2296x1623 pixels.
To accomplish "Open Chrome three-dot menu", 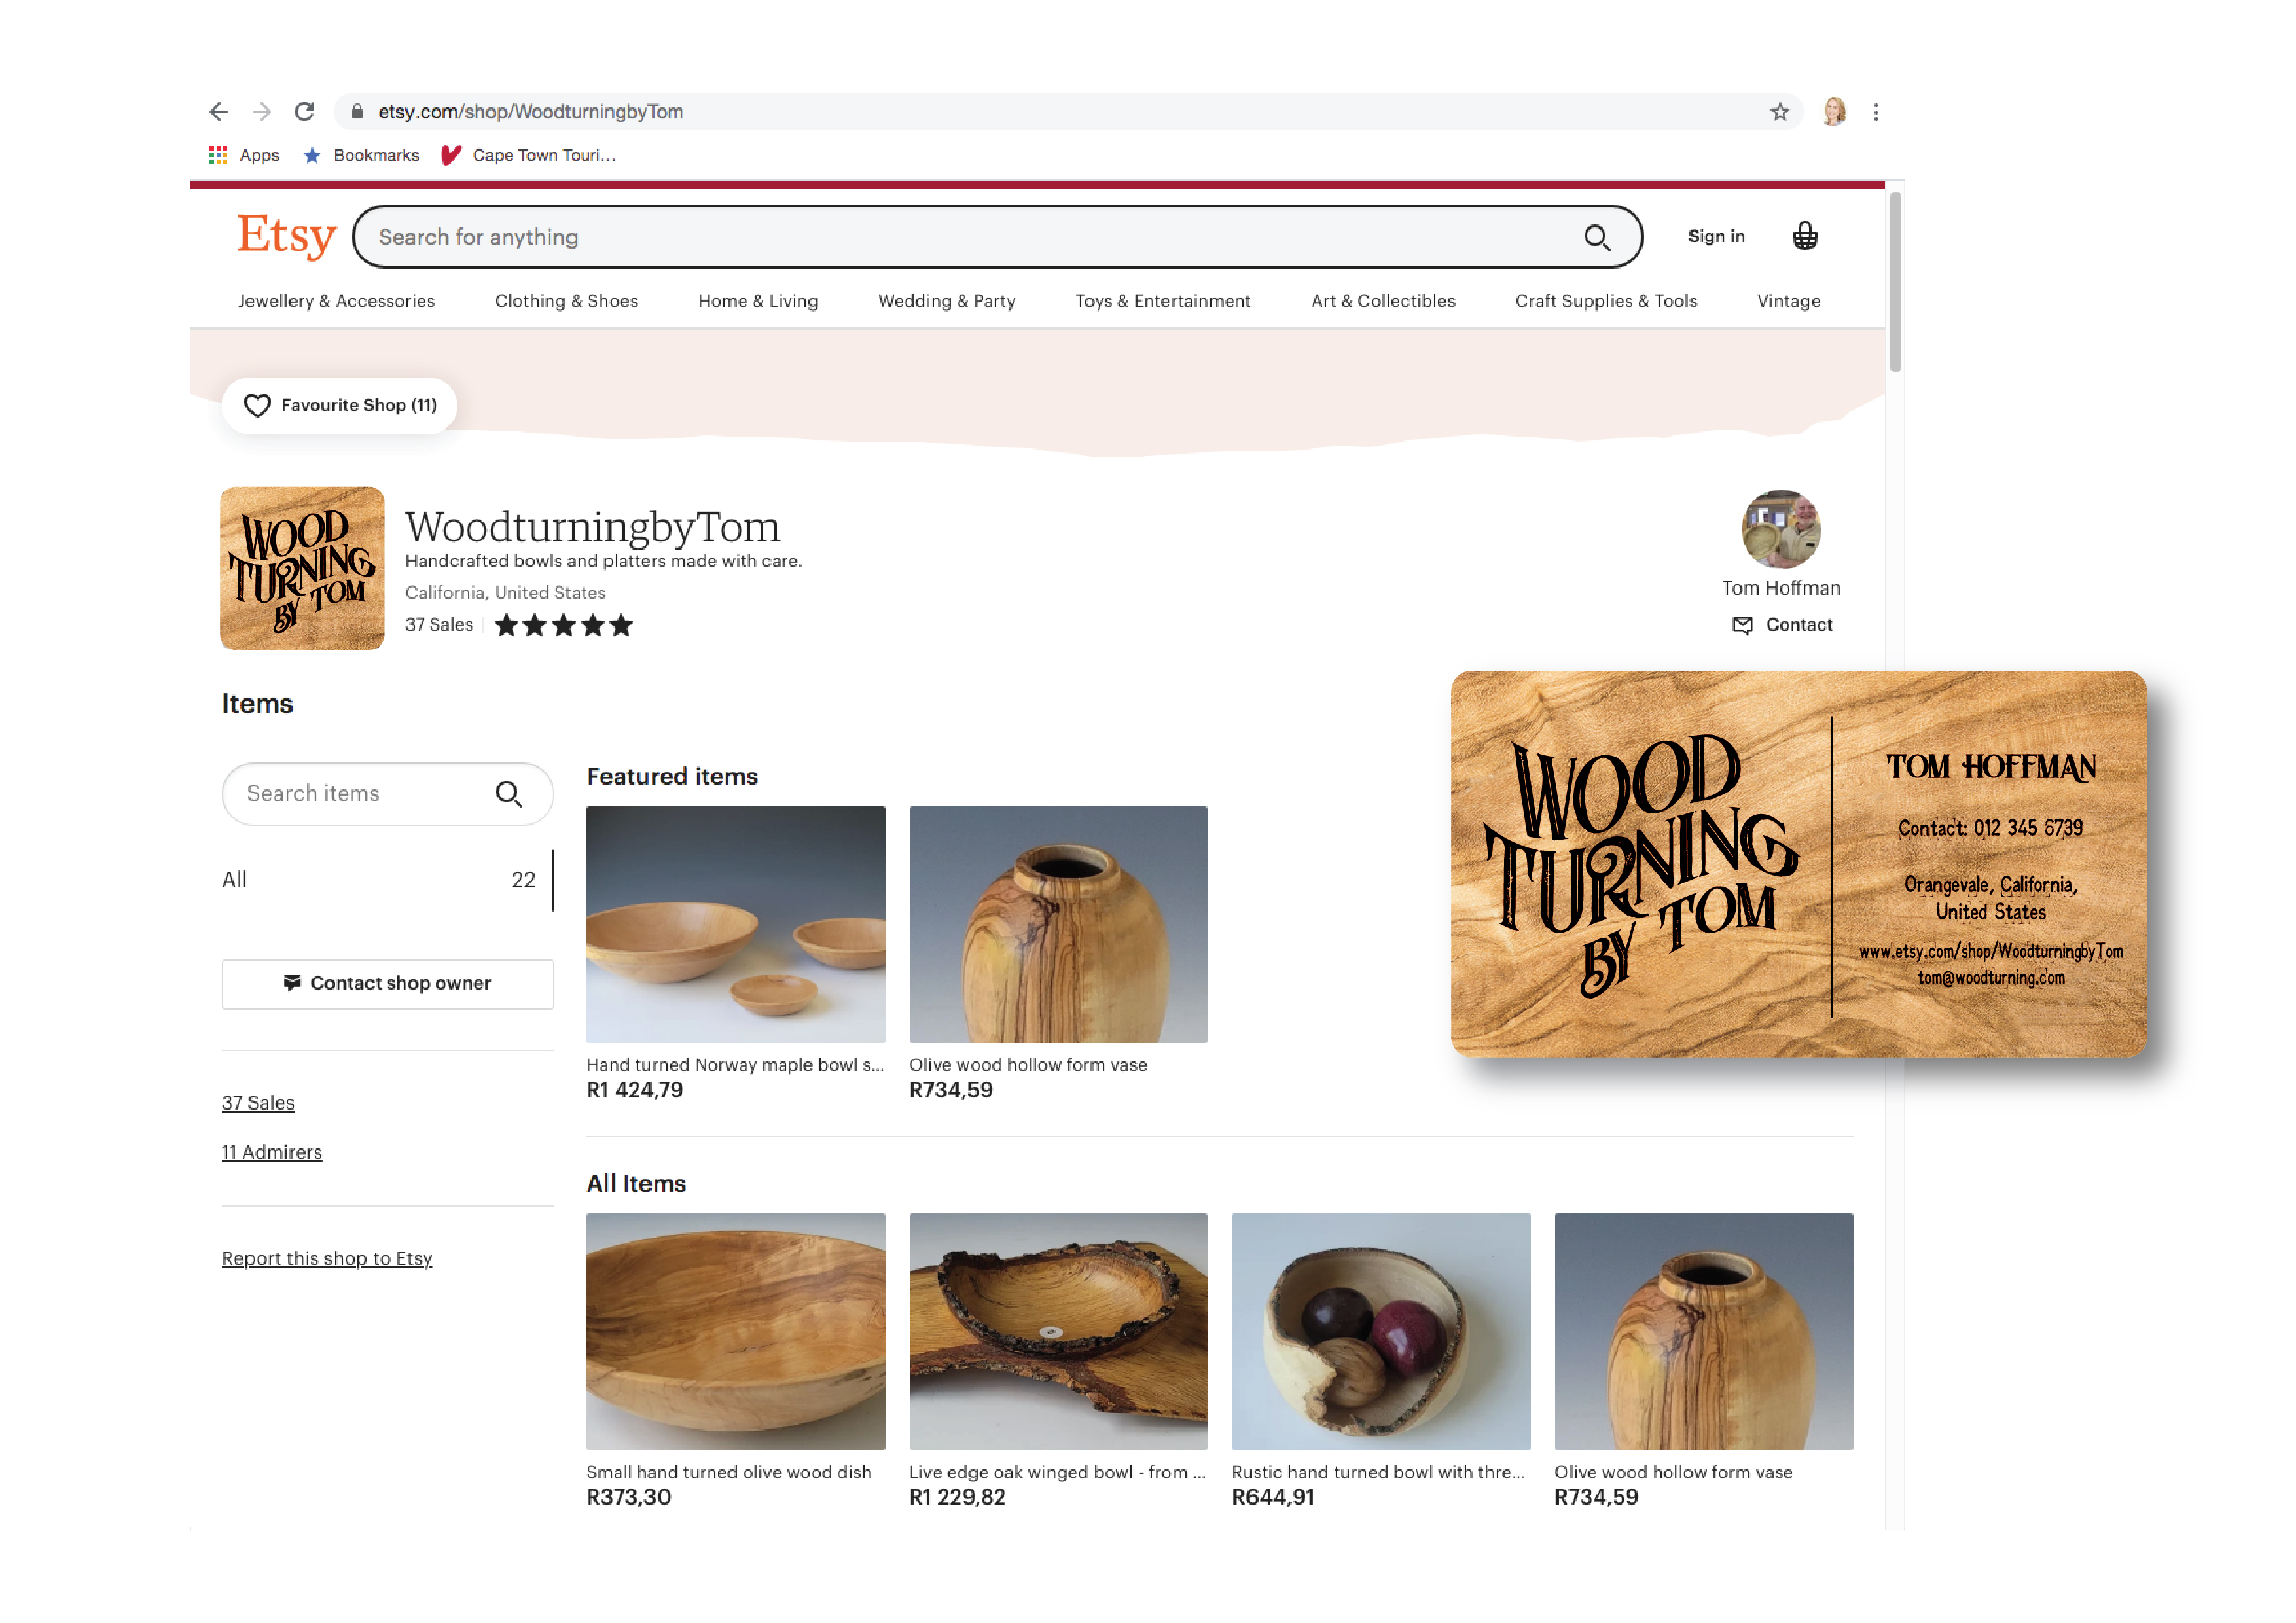I will [x=1876, y=112].
